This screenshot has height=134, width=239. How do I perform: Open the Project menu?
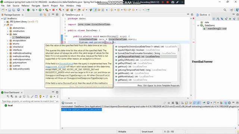pos(54,6)
